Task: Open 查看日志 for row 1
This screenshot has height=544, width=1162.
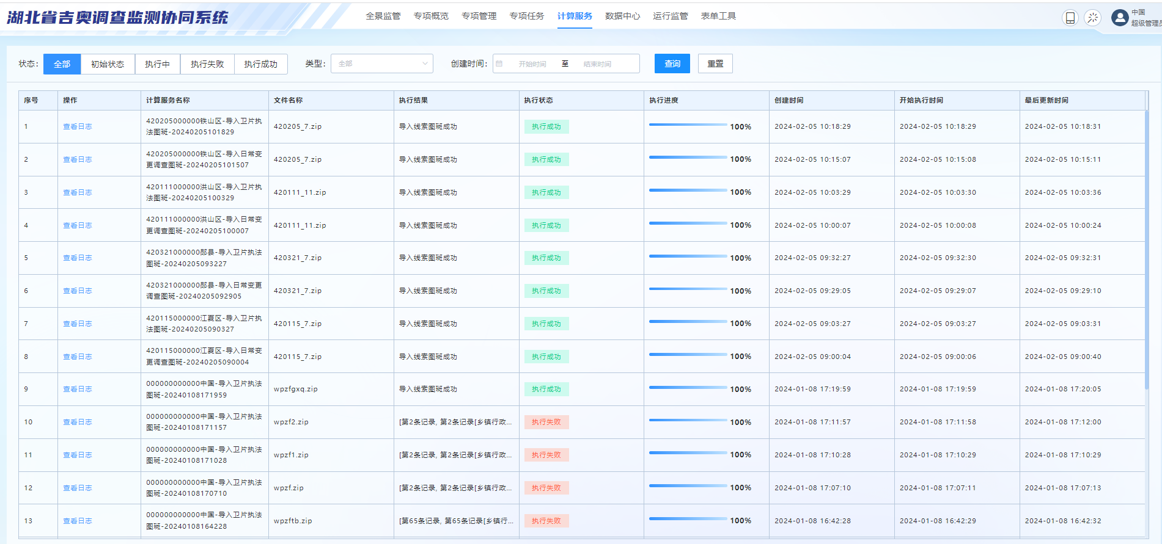Action: 78,126
